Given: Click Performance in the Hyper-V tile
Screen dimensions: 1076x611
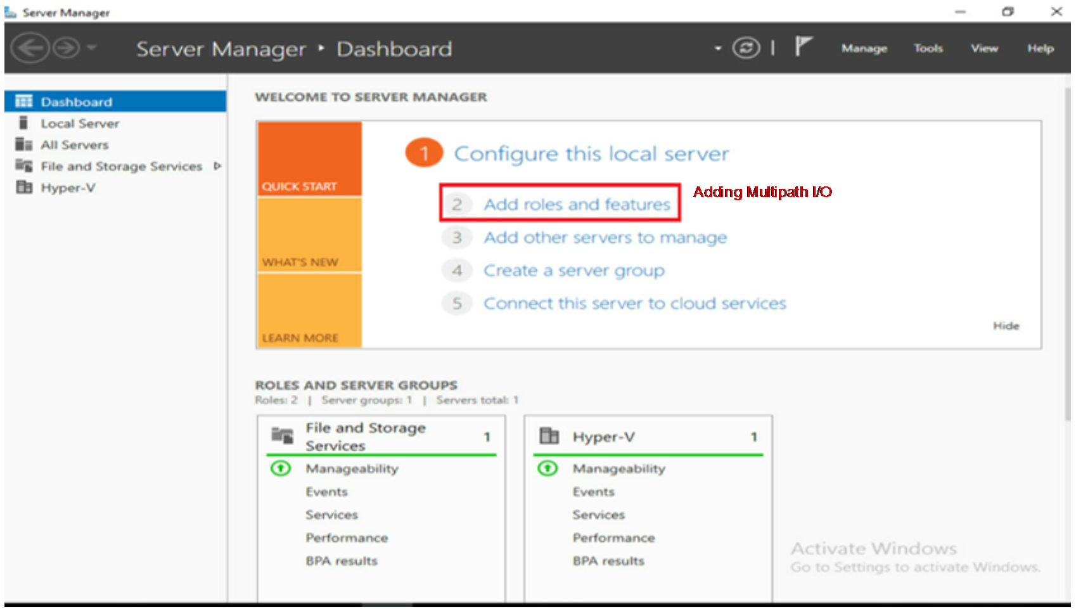Looking at the screenshot, I should [614, 537].
